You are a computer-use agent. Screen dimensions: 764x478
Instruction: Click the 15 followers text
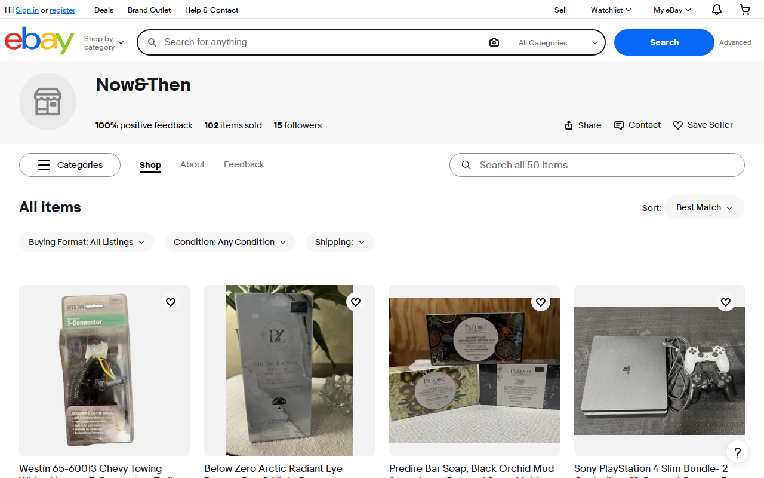[x=298, y=125]
